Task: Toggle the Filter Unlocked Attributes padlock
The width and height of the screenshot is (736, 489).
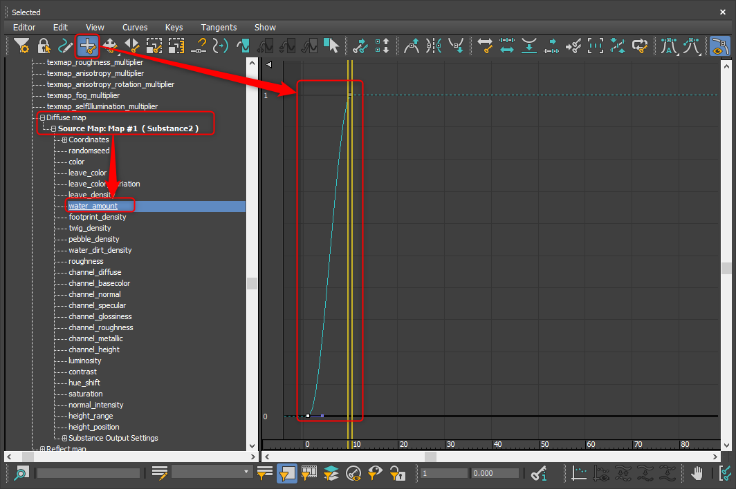Action: point(397,473)
